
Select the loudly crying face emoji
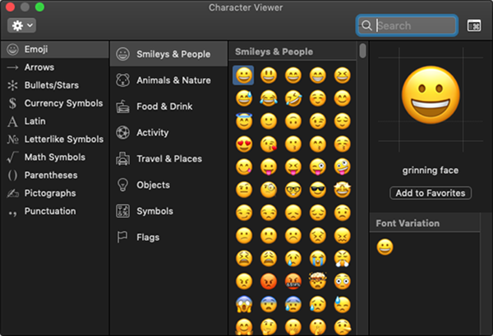click(317, 258)
